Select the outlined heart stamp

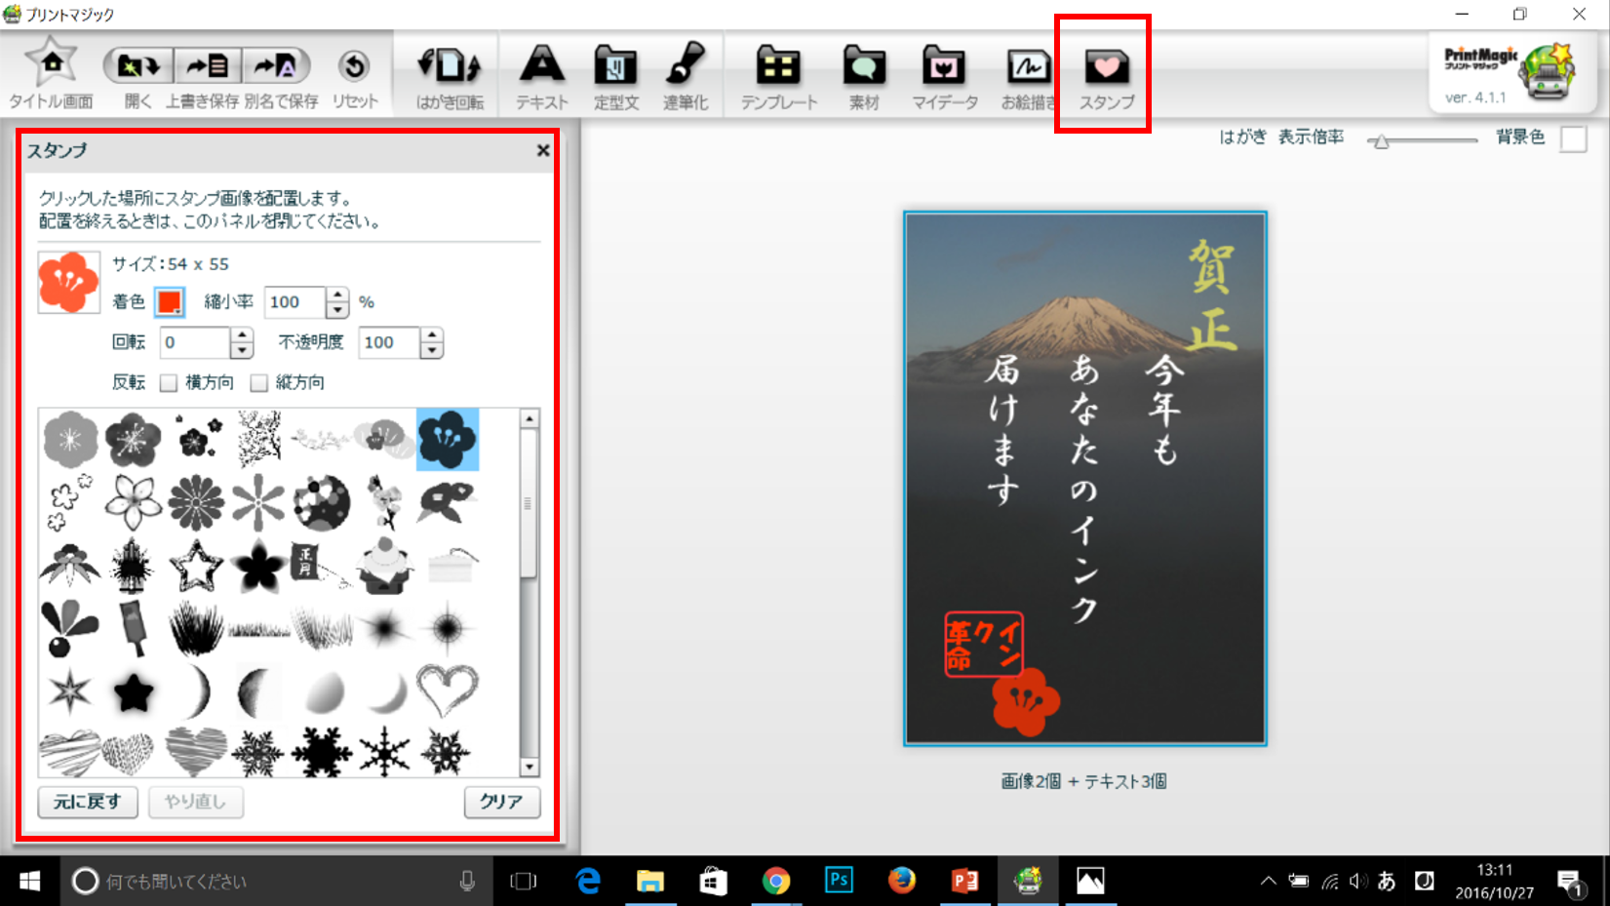point(448,690)
